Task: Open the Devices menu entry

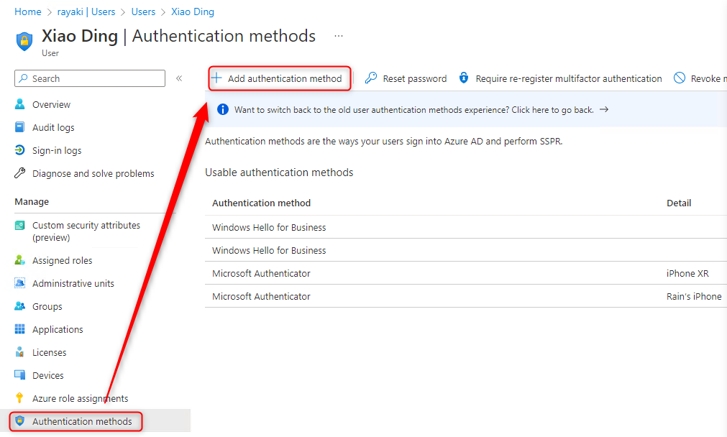Action: coord(47,375)
